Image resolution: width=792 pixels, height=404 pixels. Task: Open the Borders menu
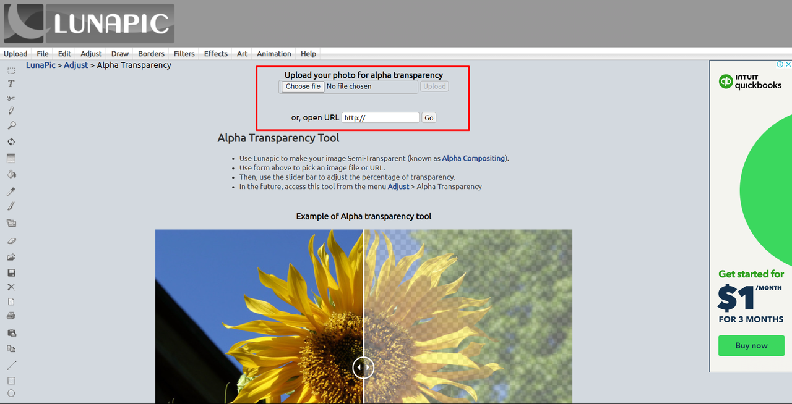(152, 54)
